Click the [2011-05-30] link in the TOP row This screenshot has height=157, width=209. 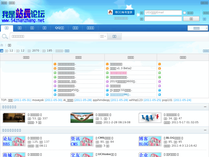[x=53, y=100]
